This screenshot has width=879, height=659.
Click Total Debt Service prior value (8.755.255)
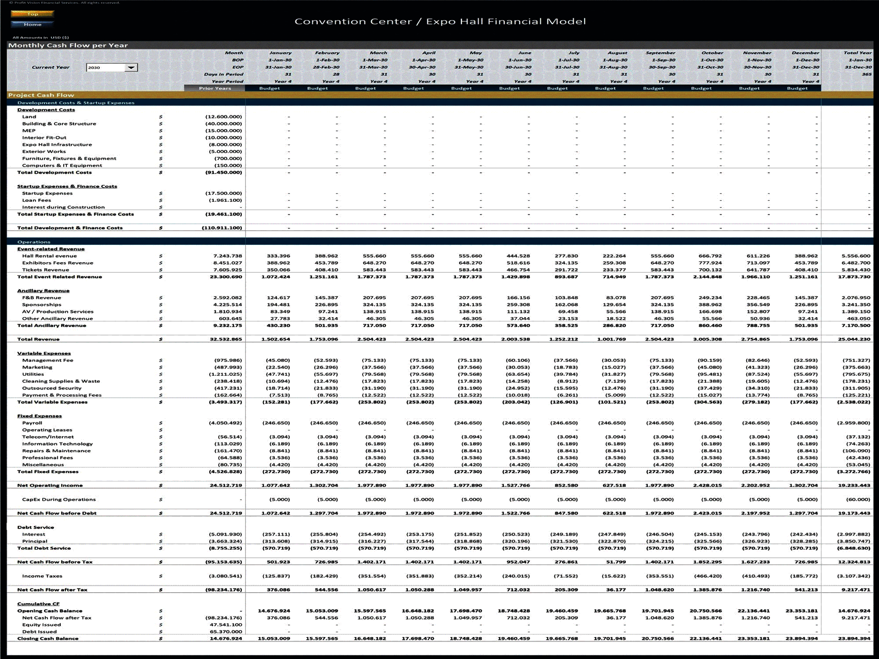tap(226, 548)
